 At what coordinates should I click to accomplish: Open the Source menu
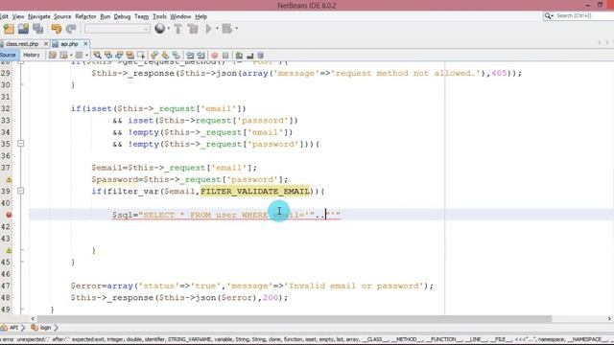[62, 16]
